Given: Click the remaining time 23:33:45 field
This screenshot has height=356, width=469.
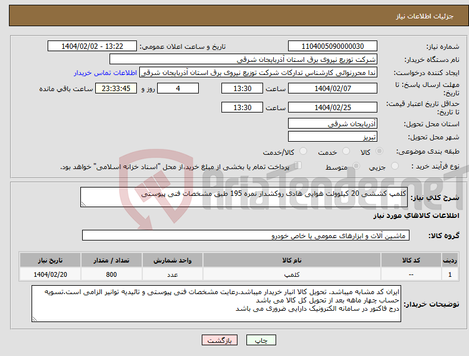Looking at the screenshot, I should click(116, 88).
